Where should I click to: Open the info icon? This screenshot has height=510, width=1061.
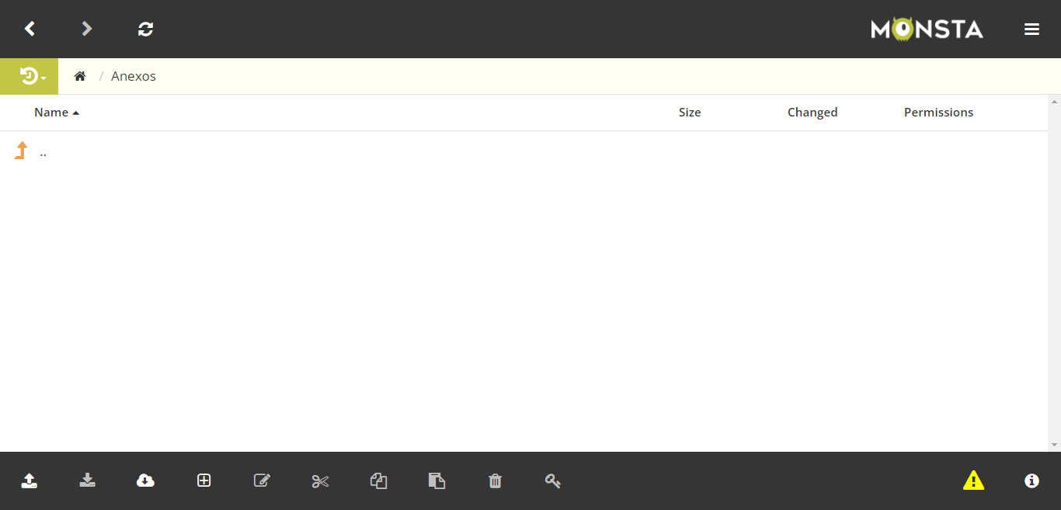click(1031, 481)
